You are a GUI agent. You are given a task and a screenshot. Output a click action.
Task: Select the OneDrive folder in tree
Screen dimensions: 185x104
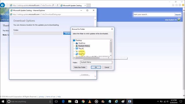[x=82, y=43]
